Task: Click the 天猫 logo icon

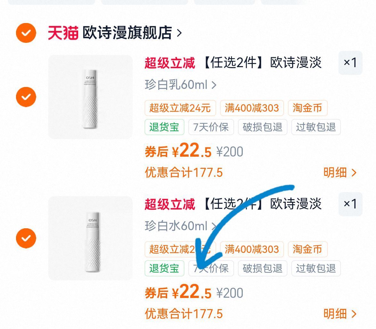Action: point(63,33)
